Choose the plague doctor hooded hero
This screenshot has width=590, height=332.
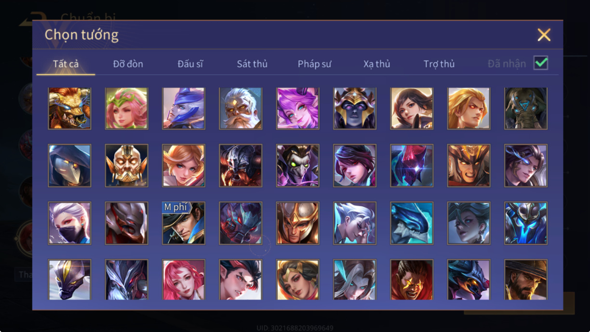click(x=69, y=166)
